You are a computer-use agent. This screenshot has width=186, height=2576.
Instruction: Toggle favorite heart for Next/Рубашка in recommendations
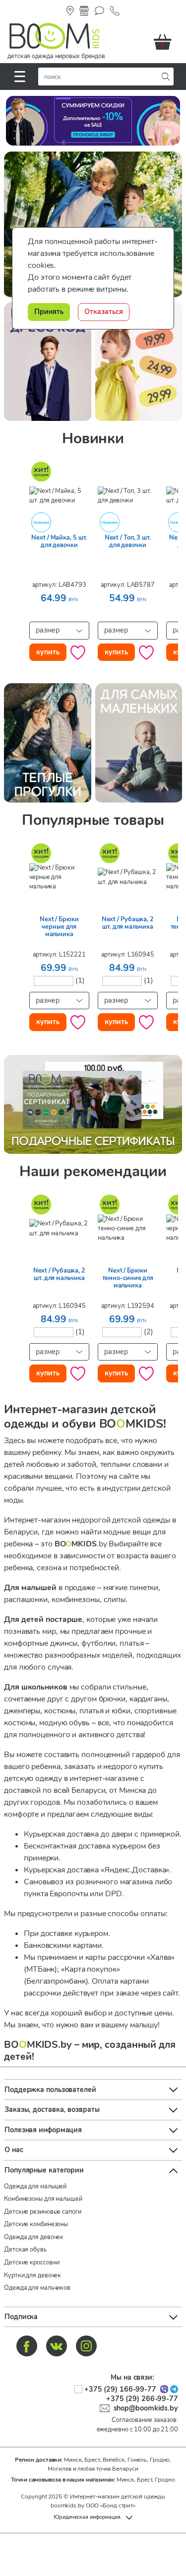click(78, 1373)
